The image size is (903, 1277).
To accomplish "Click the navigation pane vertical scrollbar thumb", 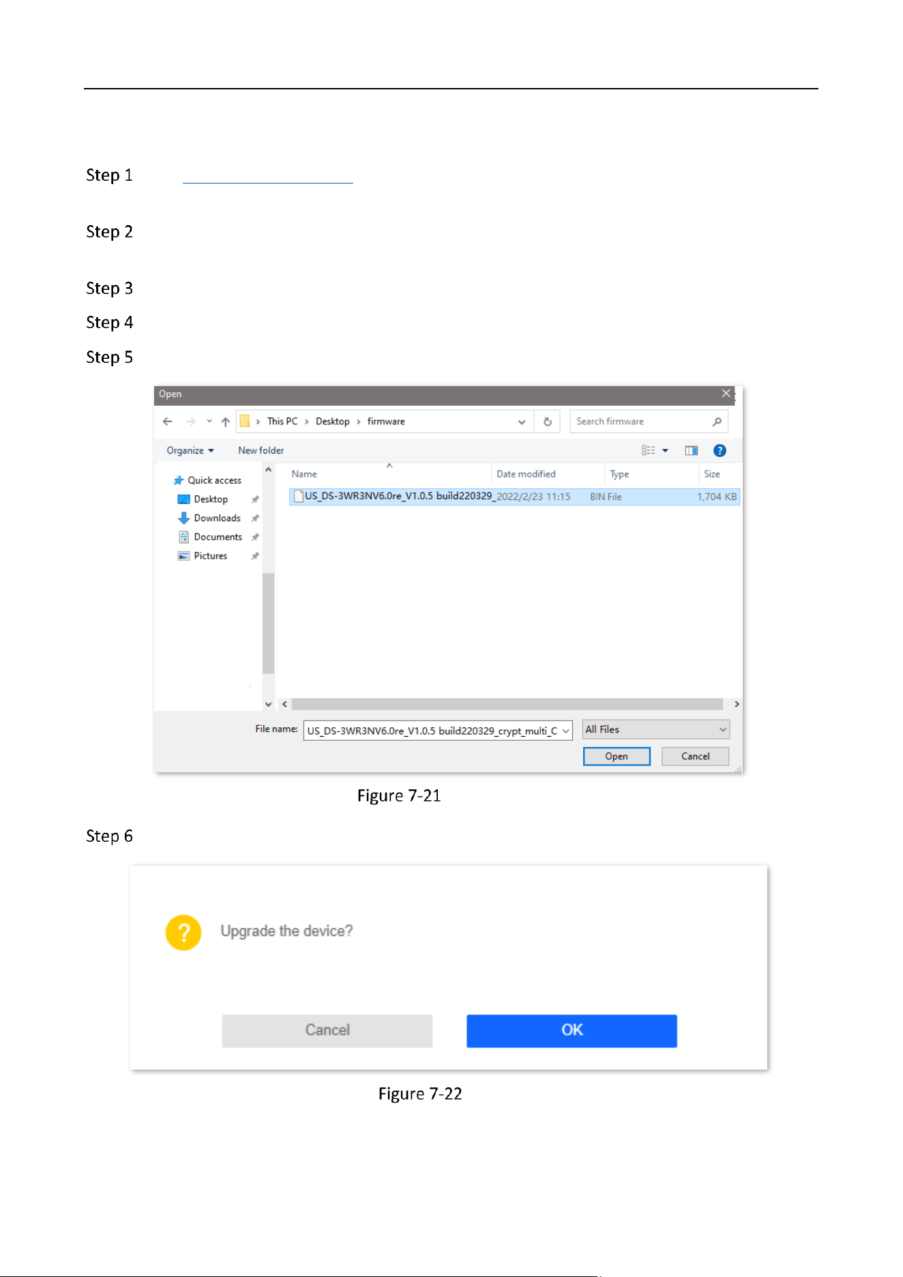I will (268, 623).
